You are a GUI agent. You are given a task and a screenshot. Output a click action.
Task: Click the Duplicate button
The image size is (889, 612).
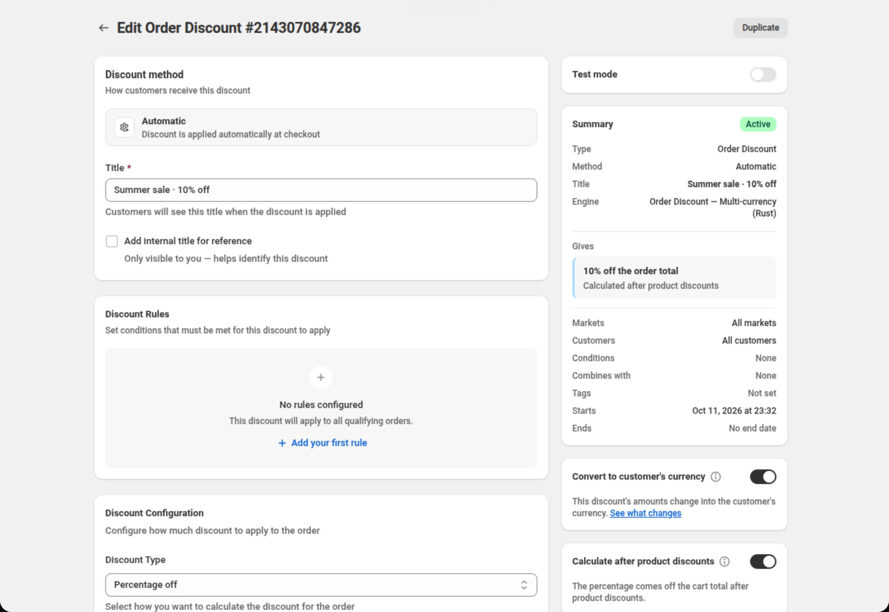(x=760, y=28)
